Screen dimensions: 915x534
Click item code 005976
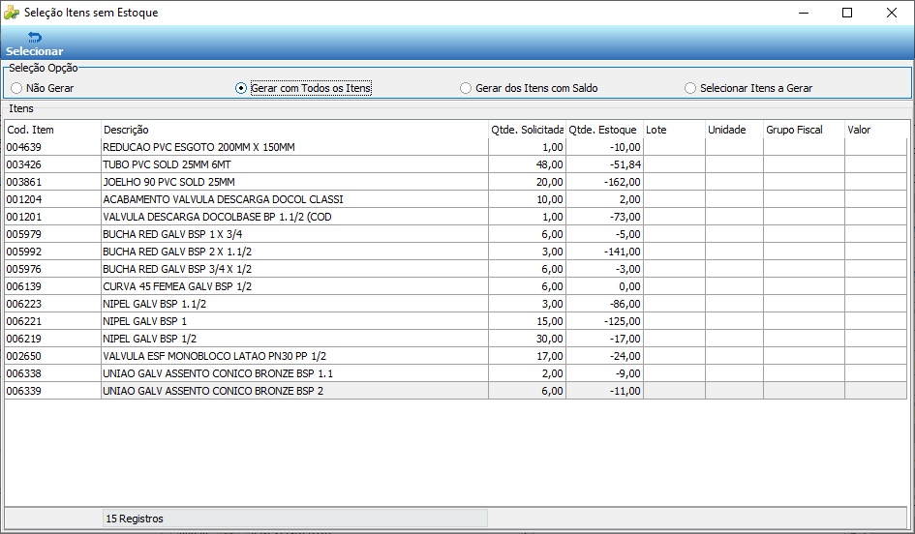pyautogui.click(x=24, y=269)
